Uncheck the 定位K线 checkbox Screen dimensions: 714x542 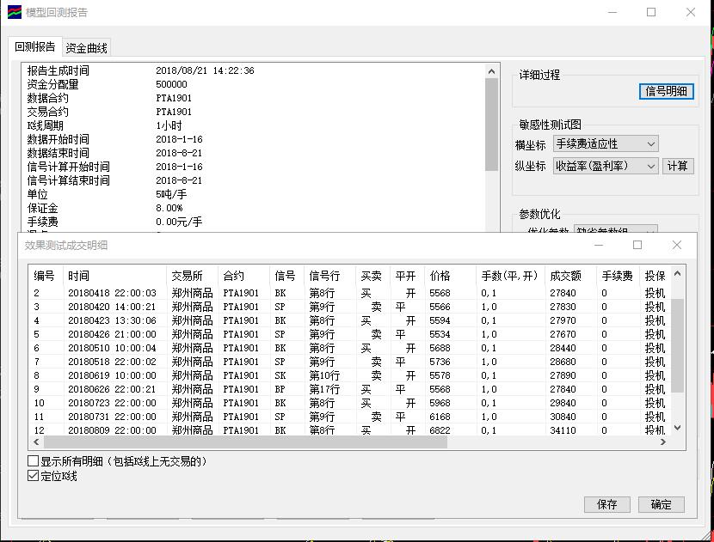point(33,476)
